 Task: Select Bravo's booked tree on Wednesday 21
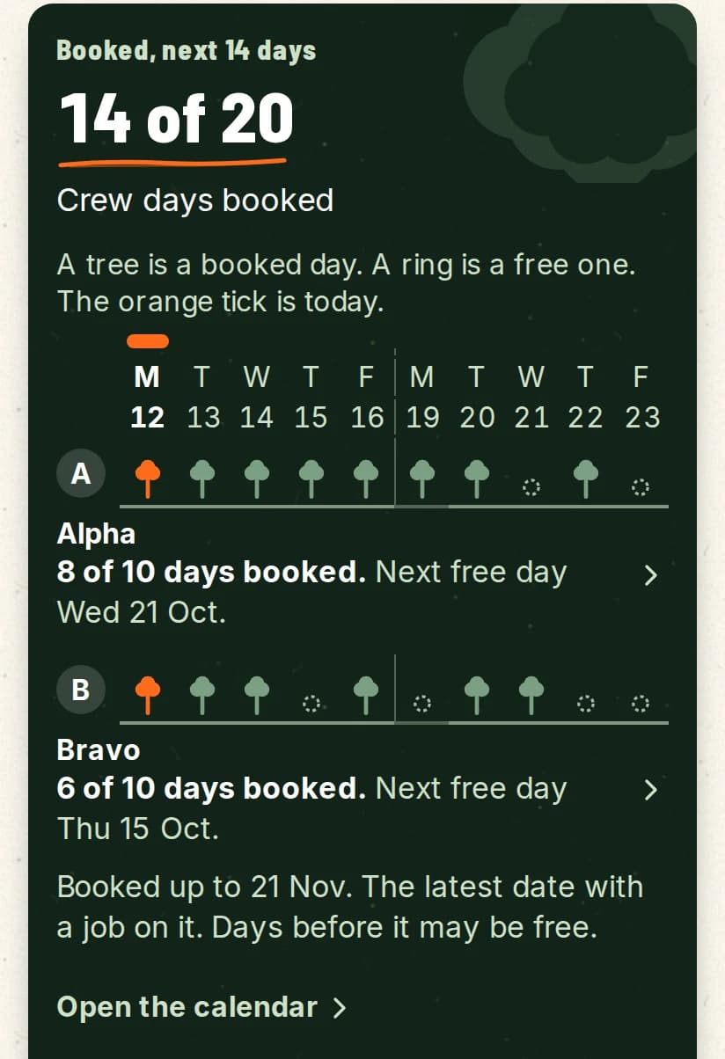click(531, 696)
